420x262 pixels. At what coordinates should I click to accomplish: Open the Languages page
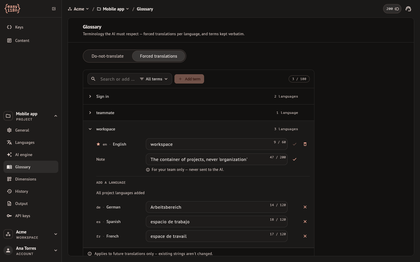(x=31, y=142)
